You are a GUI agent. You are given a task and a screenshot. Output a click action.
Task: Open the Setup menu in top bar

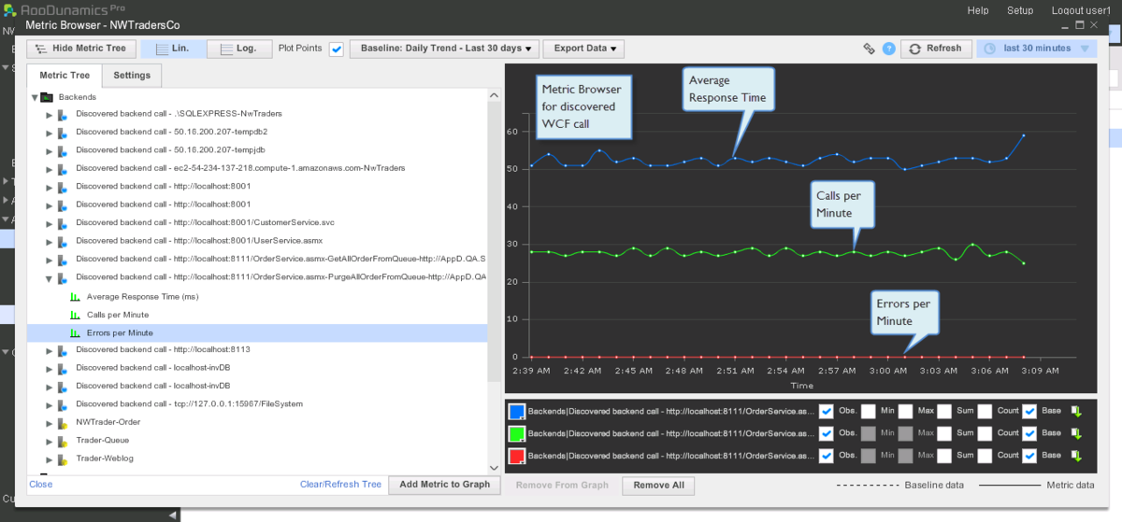[1020, 10]
